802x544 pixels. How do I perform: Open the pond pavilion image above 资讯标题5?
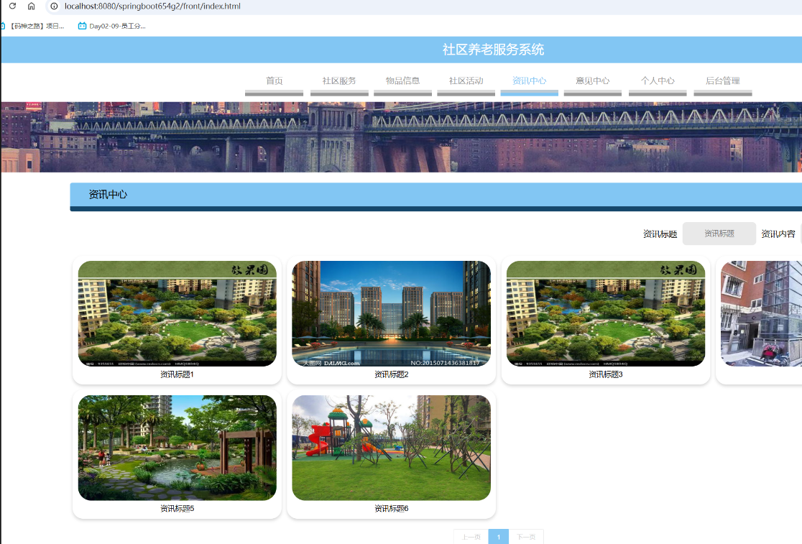tap(177, 448)
